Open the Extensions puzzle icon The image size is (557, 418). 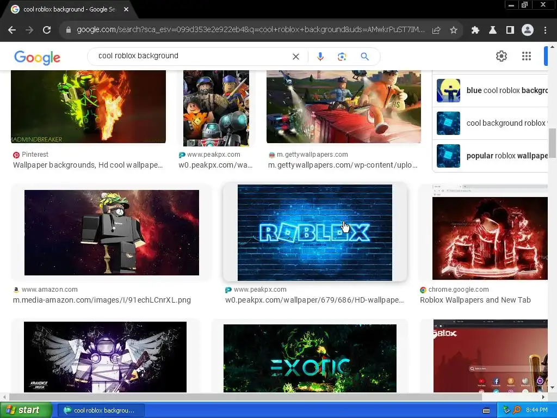click(x=475, y=30)
